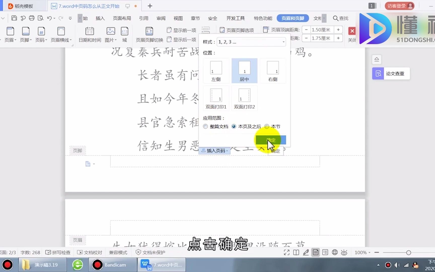Open the 页眉 header tool
Screen dimensions: 435x272
click(x=10, y=35)
